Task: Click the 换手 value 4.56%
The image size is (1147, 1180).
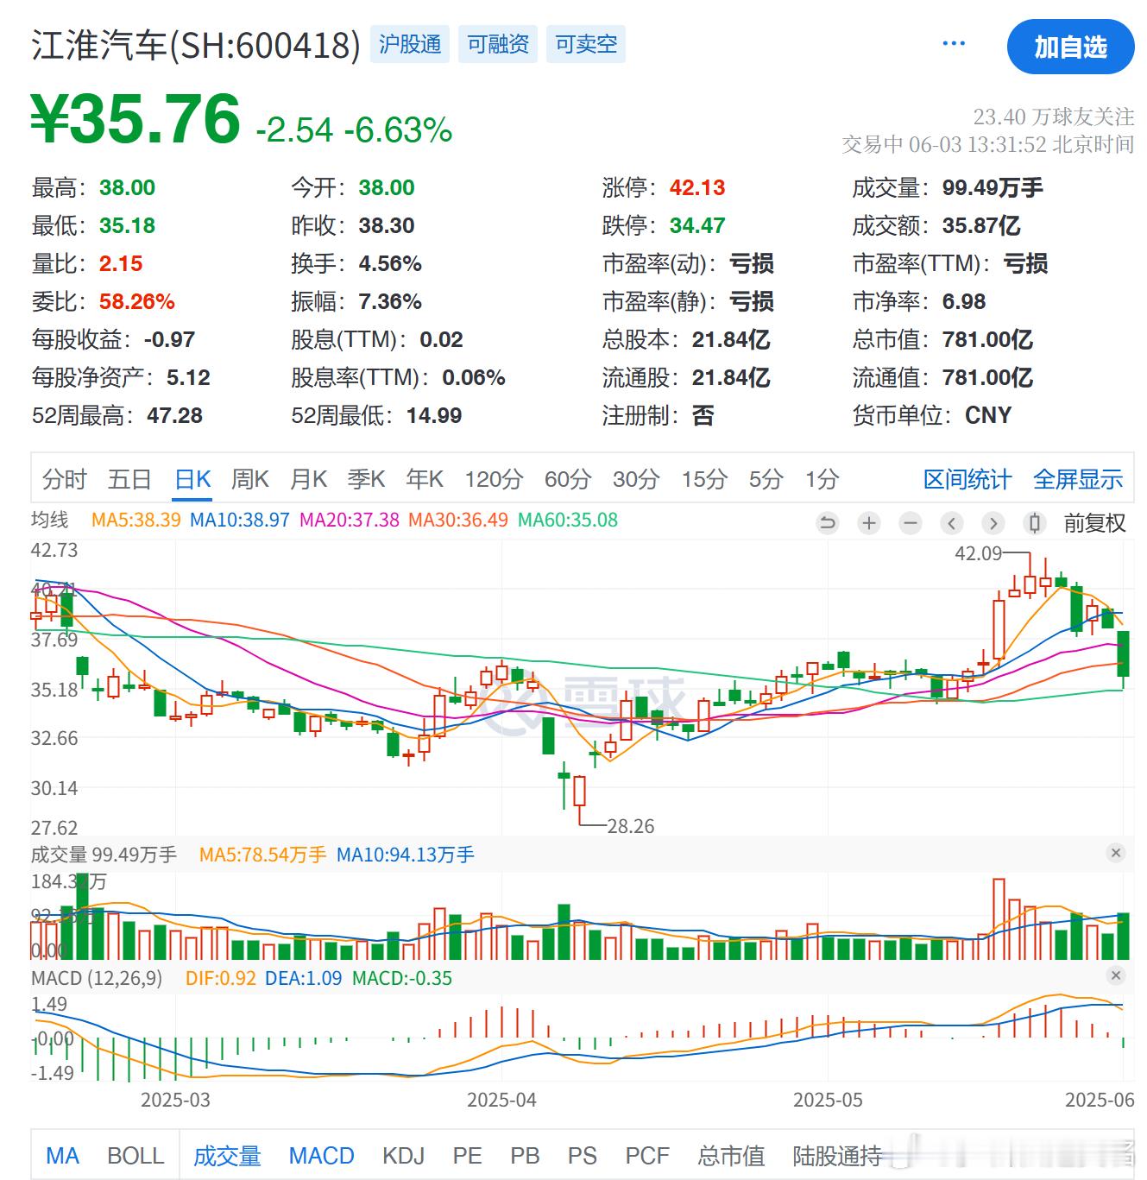Action: click(x=390, y=263)
